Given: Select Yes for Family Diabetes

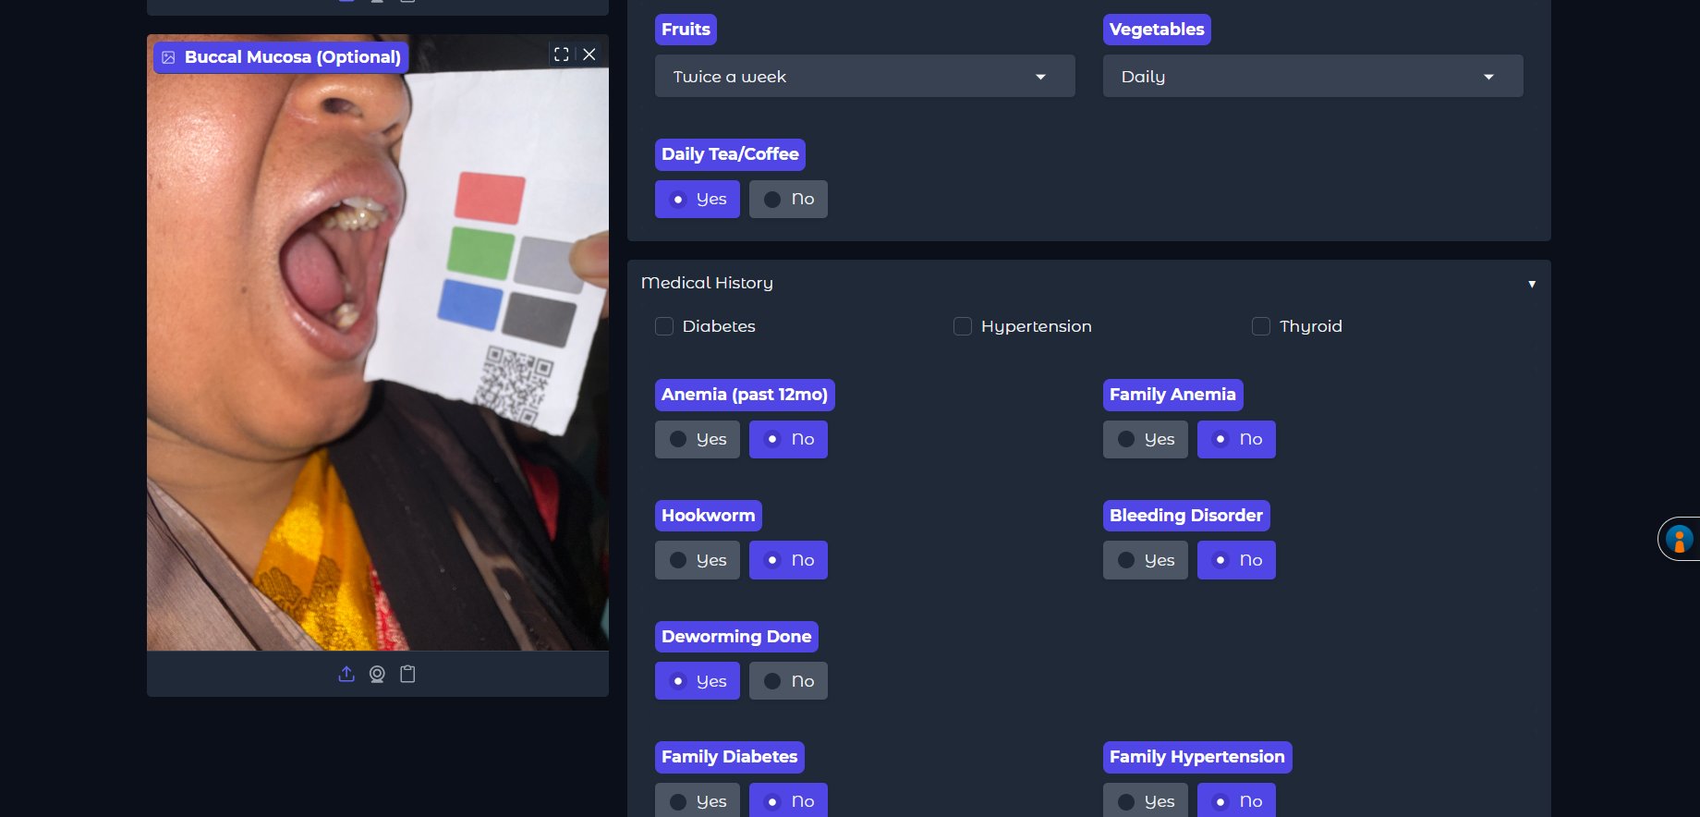Looking at the screenshot, I should (697, 800).
